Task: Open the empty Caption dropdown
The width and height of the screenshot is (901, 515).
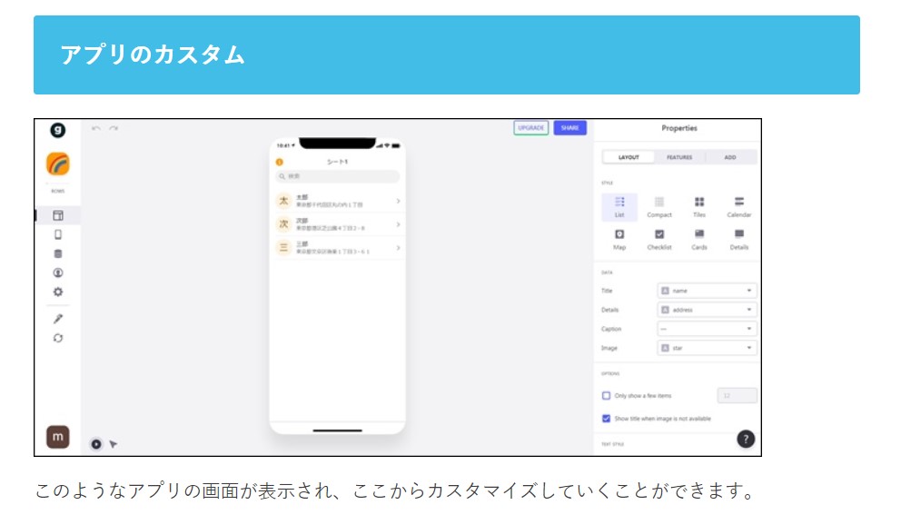Action: (x=707, y=329)
